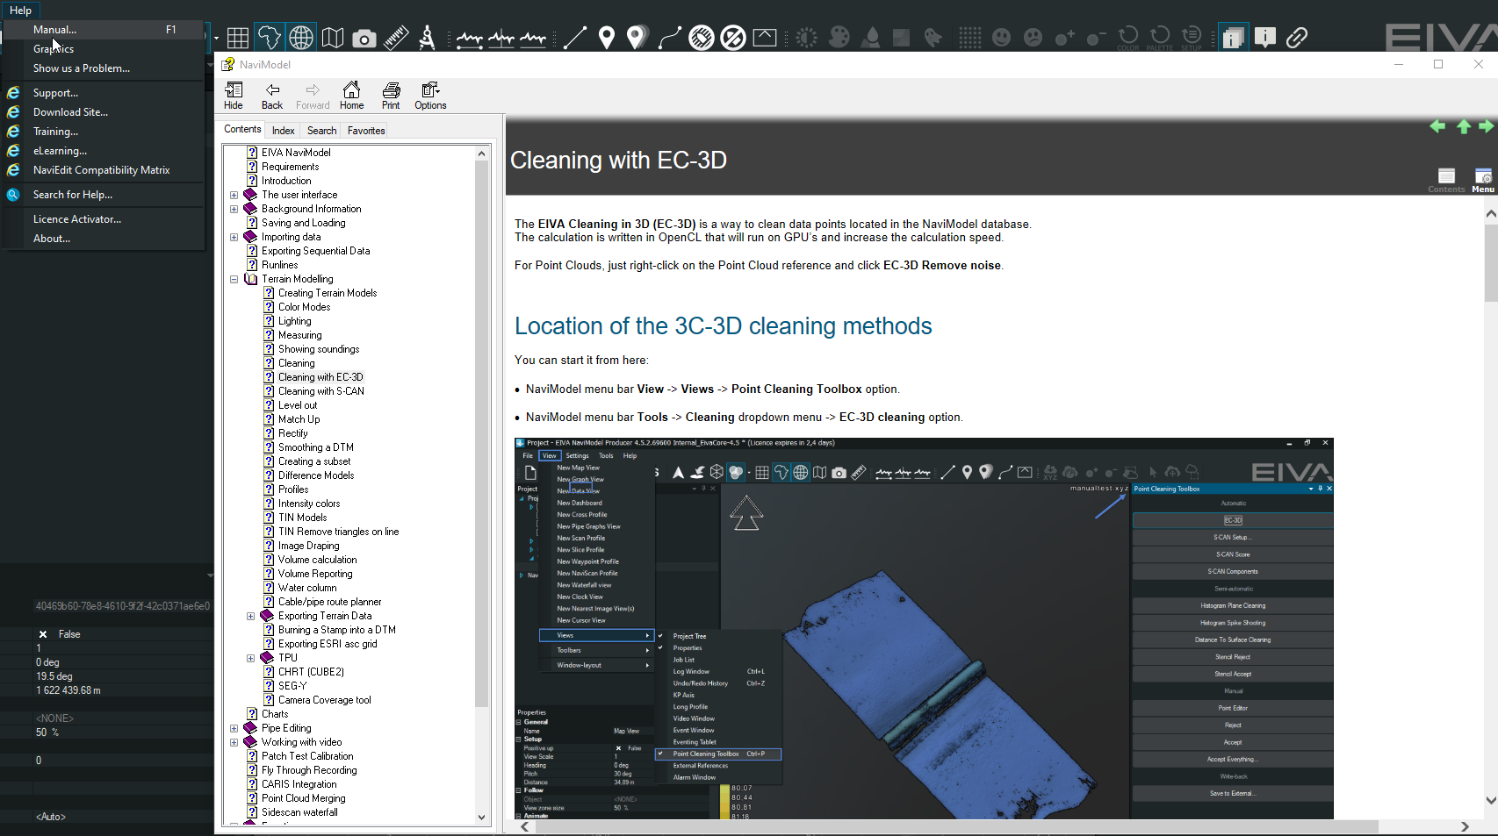The image size is (1498, 836).
Task: Click the Hide icon in help viewer
Action: [234, 96]
